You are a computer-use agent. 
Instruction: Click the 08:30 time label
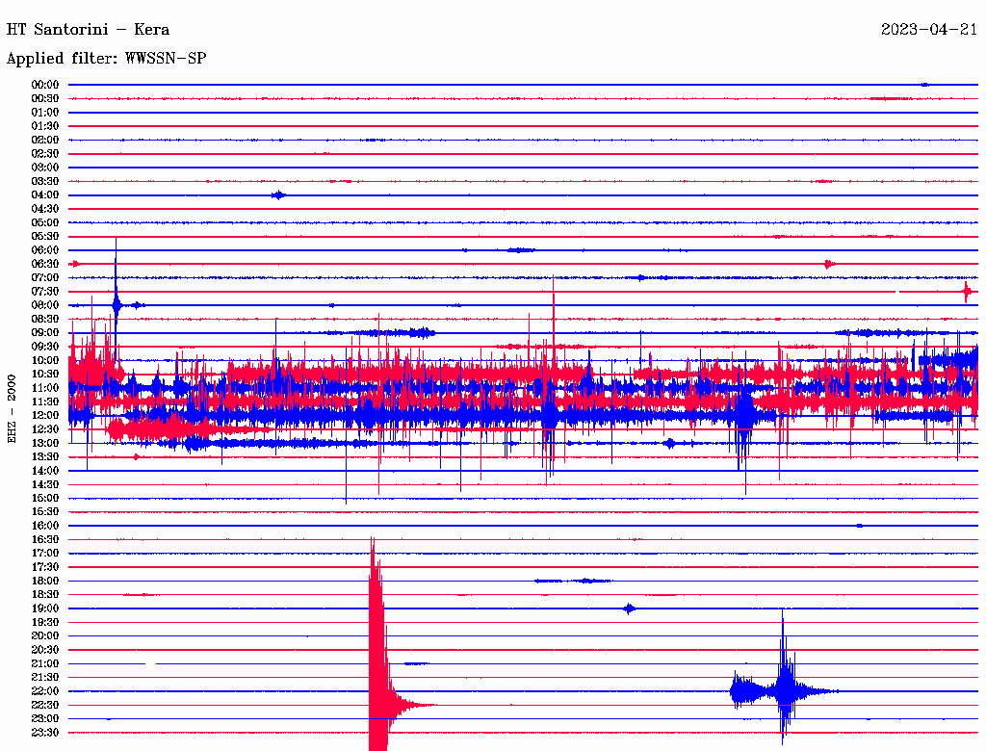(45, 319)
